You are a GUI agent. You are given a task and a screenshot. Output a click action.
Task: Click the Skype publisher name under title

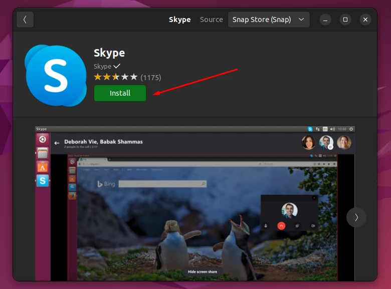pos(102,66)
